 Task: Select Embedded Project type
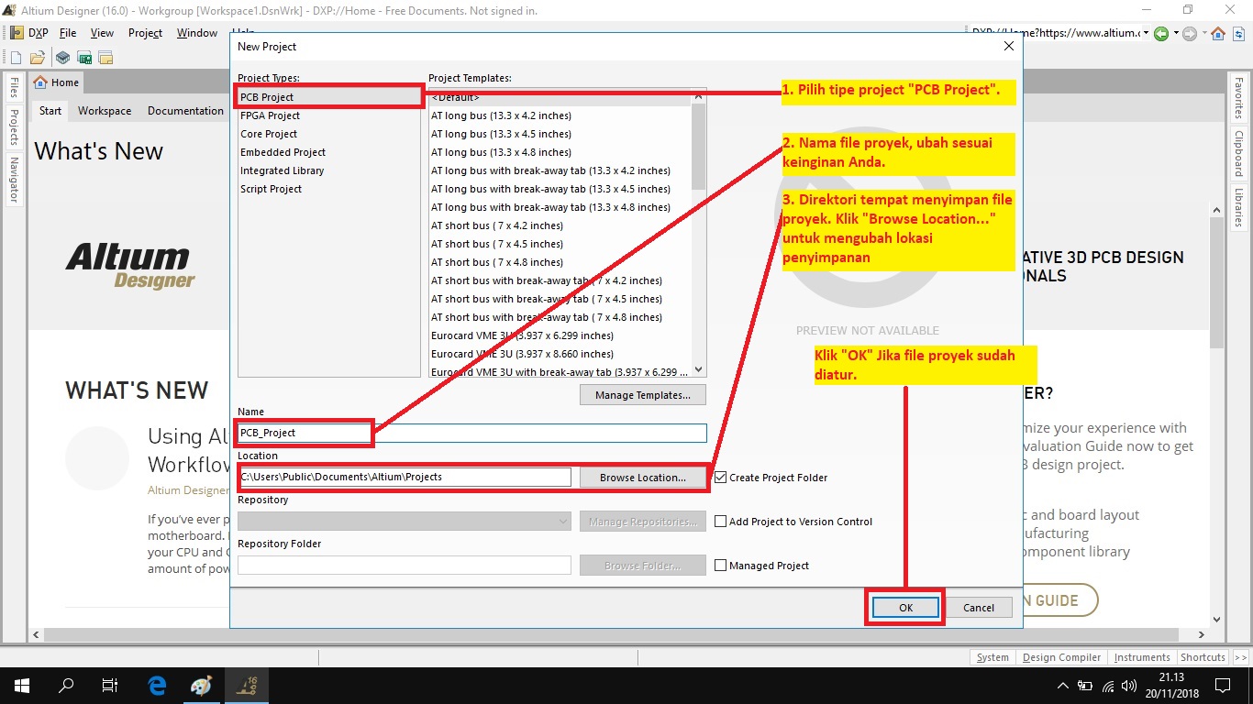click(283, 152)
